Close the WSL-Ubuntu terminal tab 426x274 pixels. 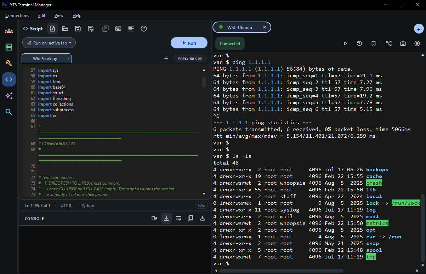click(265, 27)
